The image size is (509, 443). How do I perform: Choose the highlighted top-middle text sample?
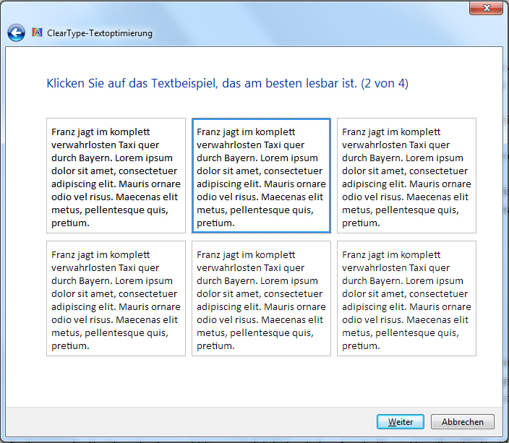pos(261,176)
